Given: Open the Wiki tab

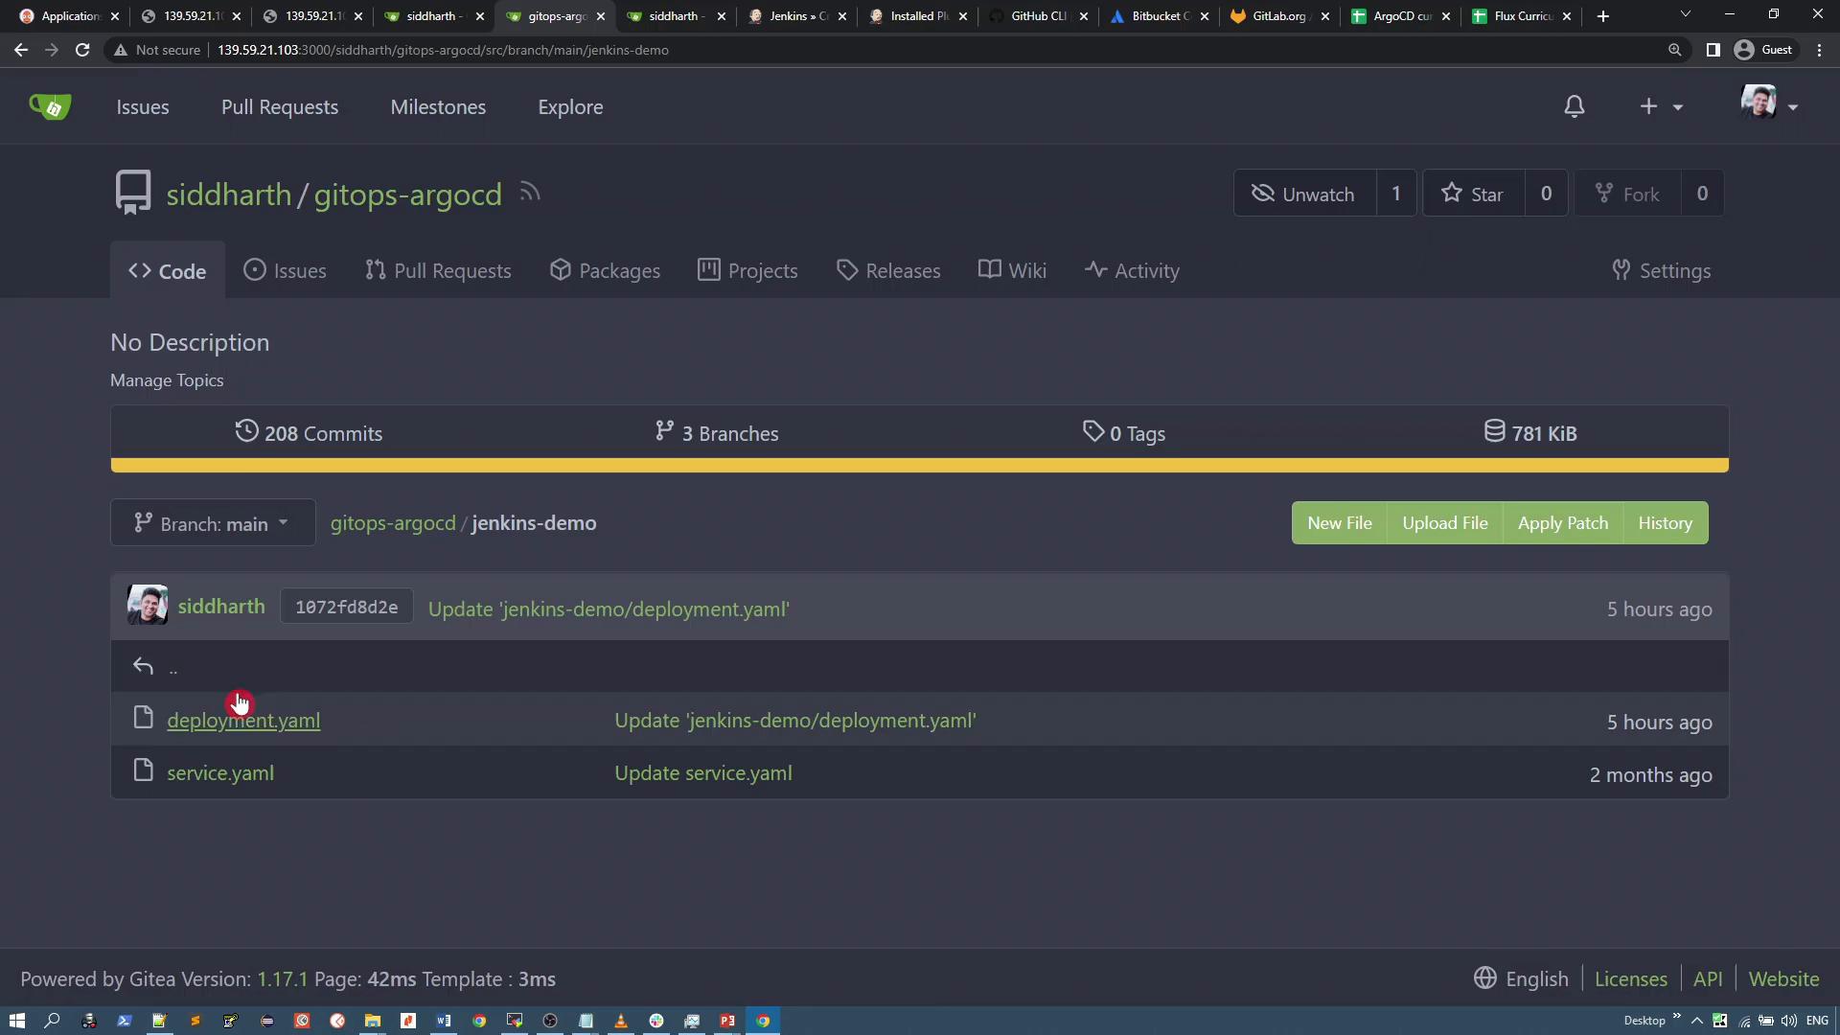Looking at the screenshot, I should pyautogui.click(x=1012, y=271).
